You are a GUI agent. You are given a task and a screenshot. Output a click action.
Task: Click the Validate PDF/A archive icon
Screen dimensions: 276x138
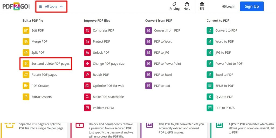[87, 108]
